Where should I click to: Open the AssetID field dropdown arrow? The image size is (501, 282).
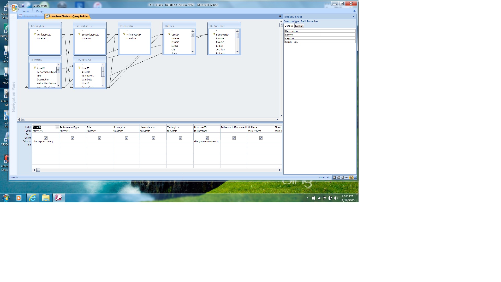pyautogui.click(x=57, y=127)
